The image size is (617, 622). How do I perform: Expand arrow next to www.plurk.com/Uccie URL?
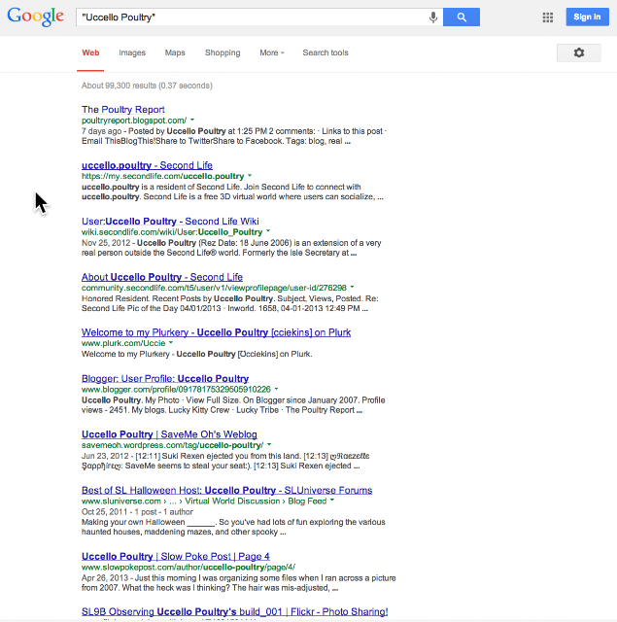pos(171,342)
